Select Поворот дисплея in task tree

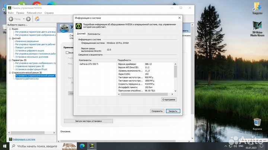[24, 48]
